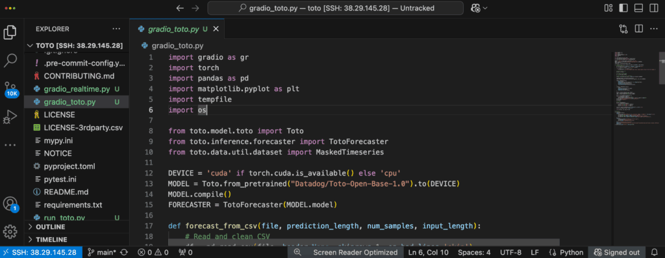Open the Explorer view in activity bar
Screen dimensions: 665x258
10,32
